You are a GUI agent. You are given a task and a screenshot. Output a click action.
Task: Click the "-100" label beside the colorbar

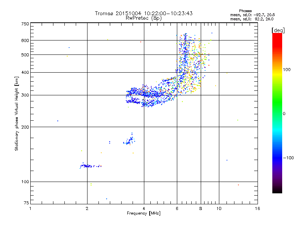coord(289,158)
